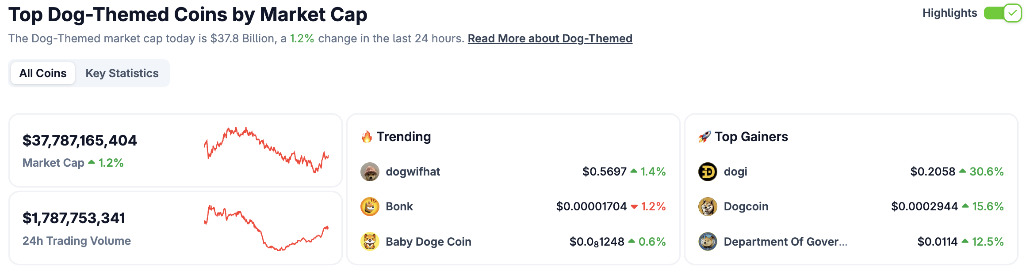Click the Bonk coin logo
This screenshot has height=269, width=1026.
(x=370, y=206)
